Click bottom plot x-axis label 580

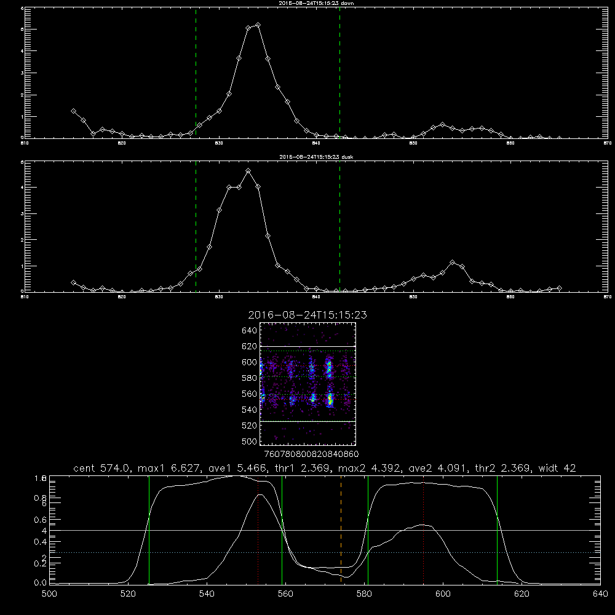pos(364,594)
